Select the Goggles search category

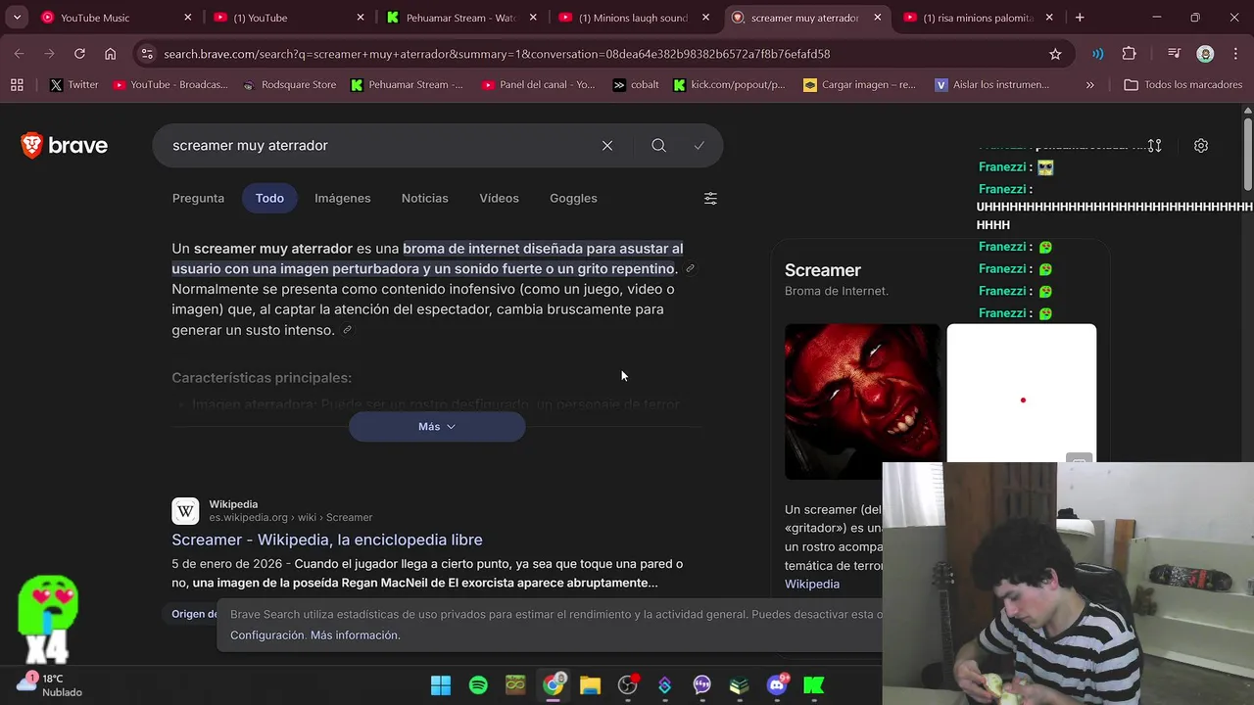click(x=573, y=198)
